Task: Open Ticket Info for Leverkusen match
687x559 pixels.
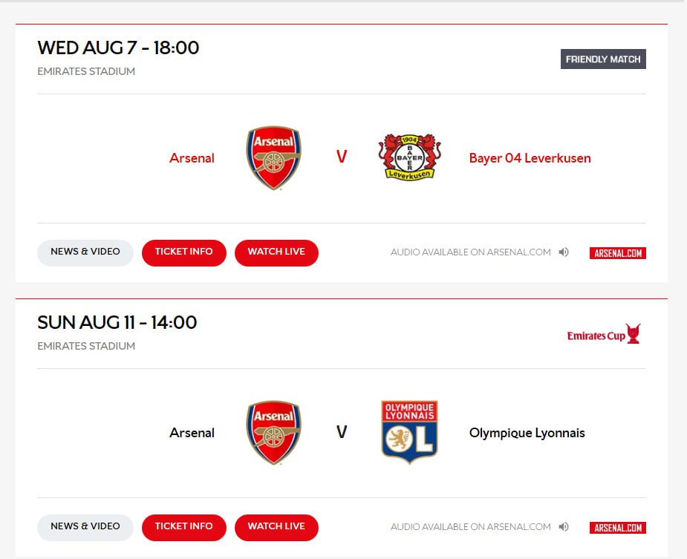Action: point(183,252)
